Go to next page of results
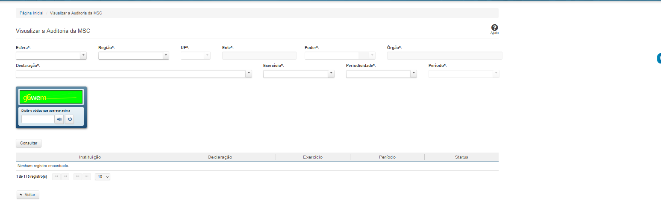Viewport: 661px width, 205px height. click(x=77, y=176)
